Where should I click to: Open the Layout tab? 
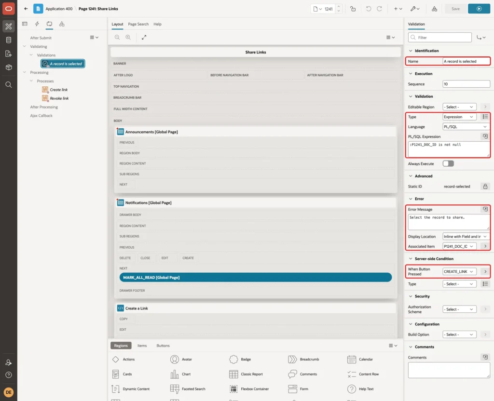coord(117,24)
